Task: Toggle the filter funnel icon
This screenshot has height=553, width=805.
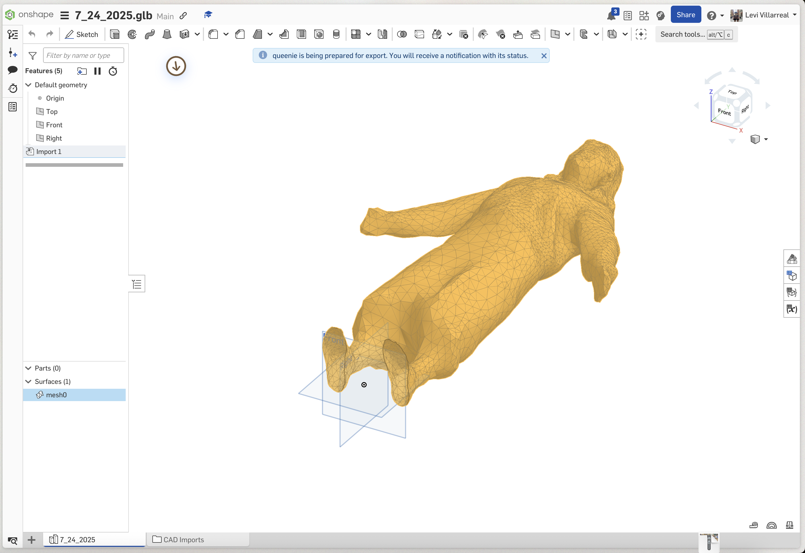Action: click(x=33, y=55)
